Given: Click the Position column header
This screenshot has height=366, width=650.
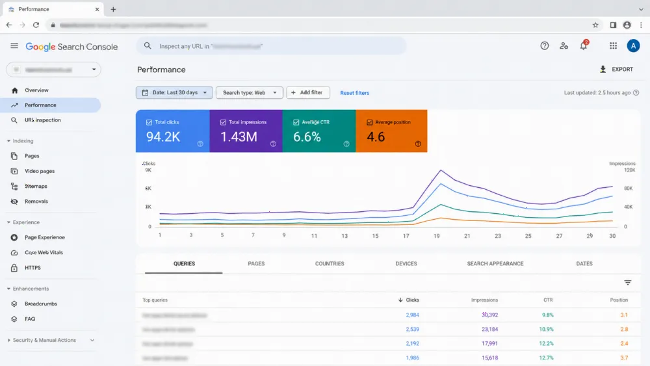Looking at the screenshot, I should coord(619,300).
